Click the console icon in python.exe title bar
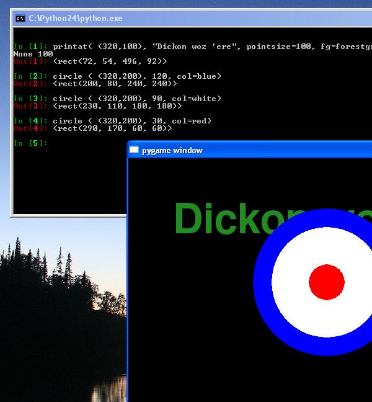This screenshot has height=402, width=372. pos(20,19)
